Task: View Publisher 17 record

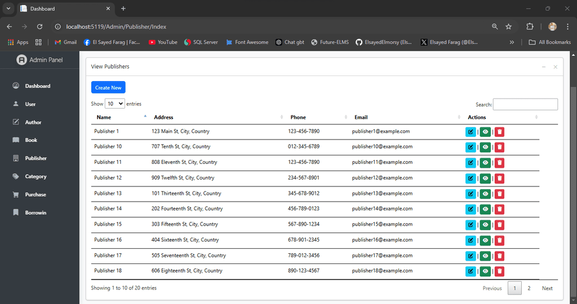Action: (485, 256)
